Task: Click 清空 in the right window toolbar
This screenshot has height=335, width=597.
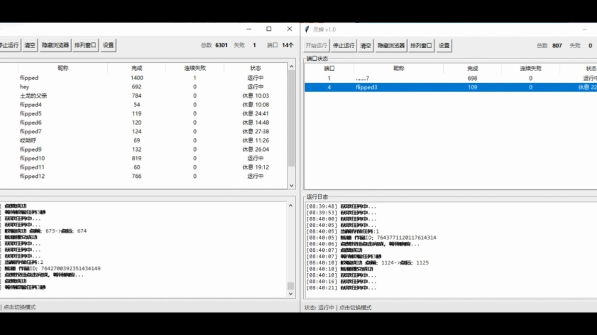Action: (366, 46)
